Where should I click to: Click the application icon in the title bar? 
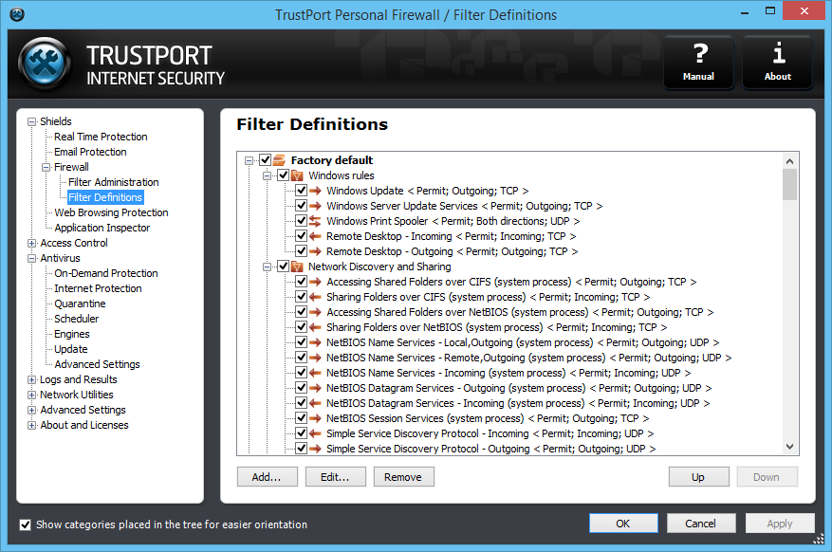[17, 14]
